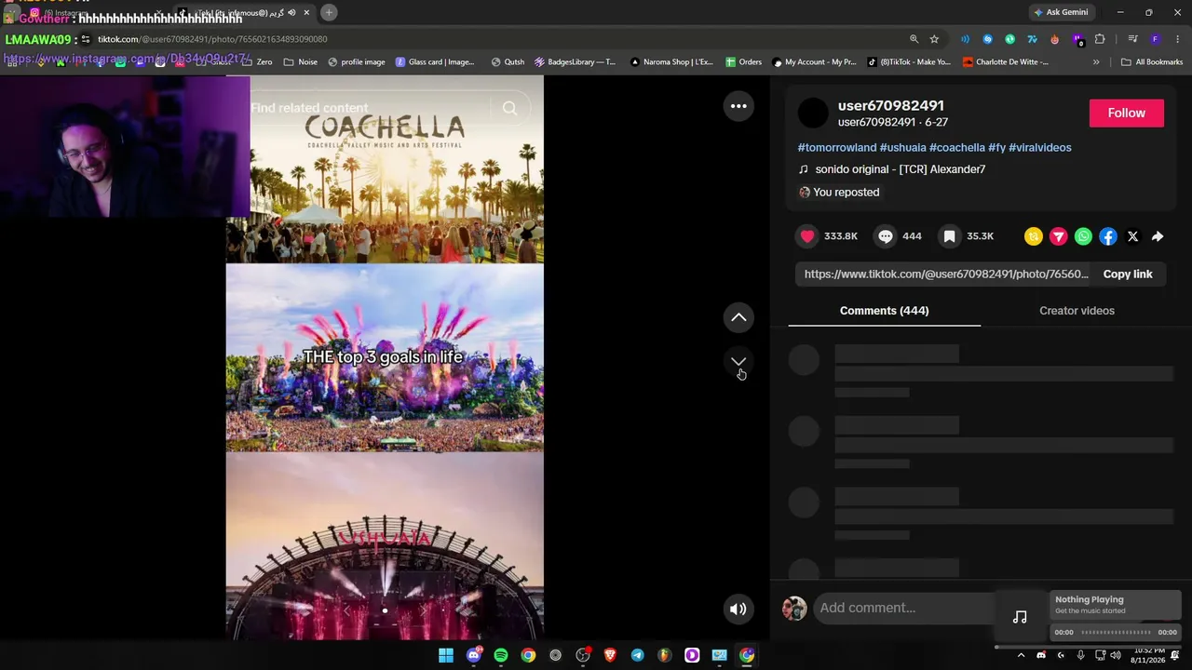The image size is (1192, 670).
Task: Click the yellow repost icon
Action: (x=1034, y=236)
